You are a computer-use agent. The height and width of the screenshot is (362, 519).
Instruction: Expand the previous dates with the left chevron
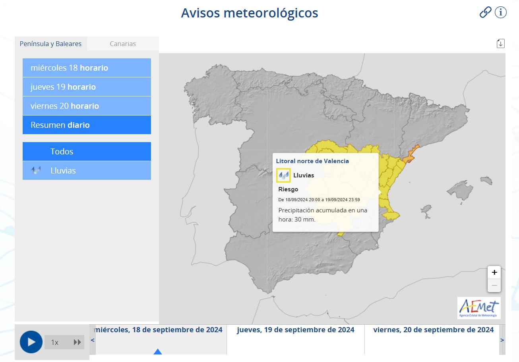click(92, 341)
